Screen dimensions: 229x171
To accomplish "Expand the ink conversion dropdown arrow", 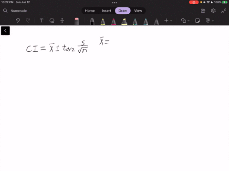I will 213,20.
